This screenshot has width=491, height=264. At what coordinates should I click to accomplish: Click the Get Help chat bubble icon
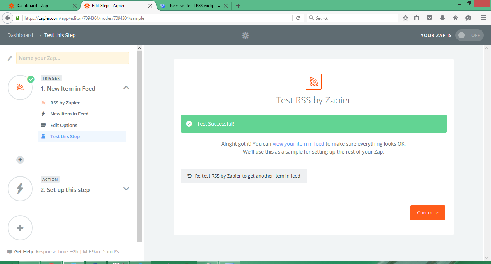coord(10,252)
